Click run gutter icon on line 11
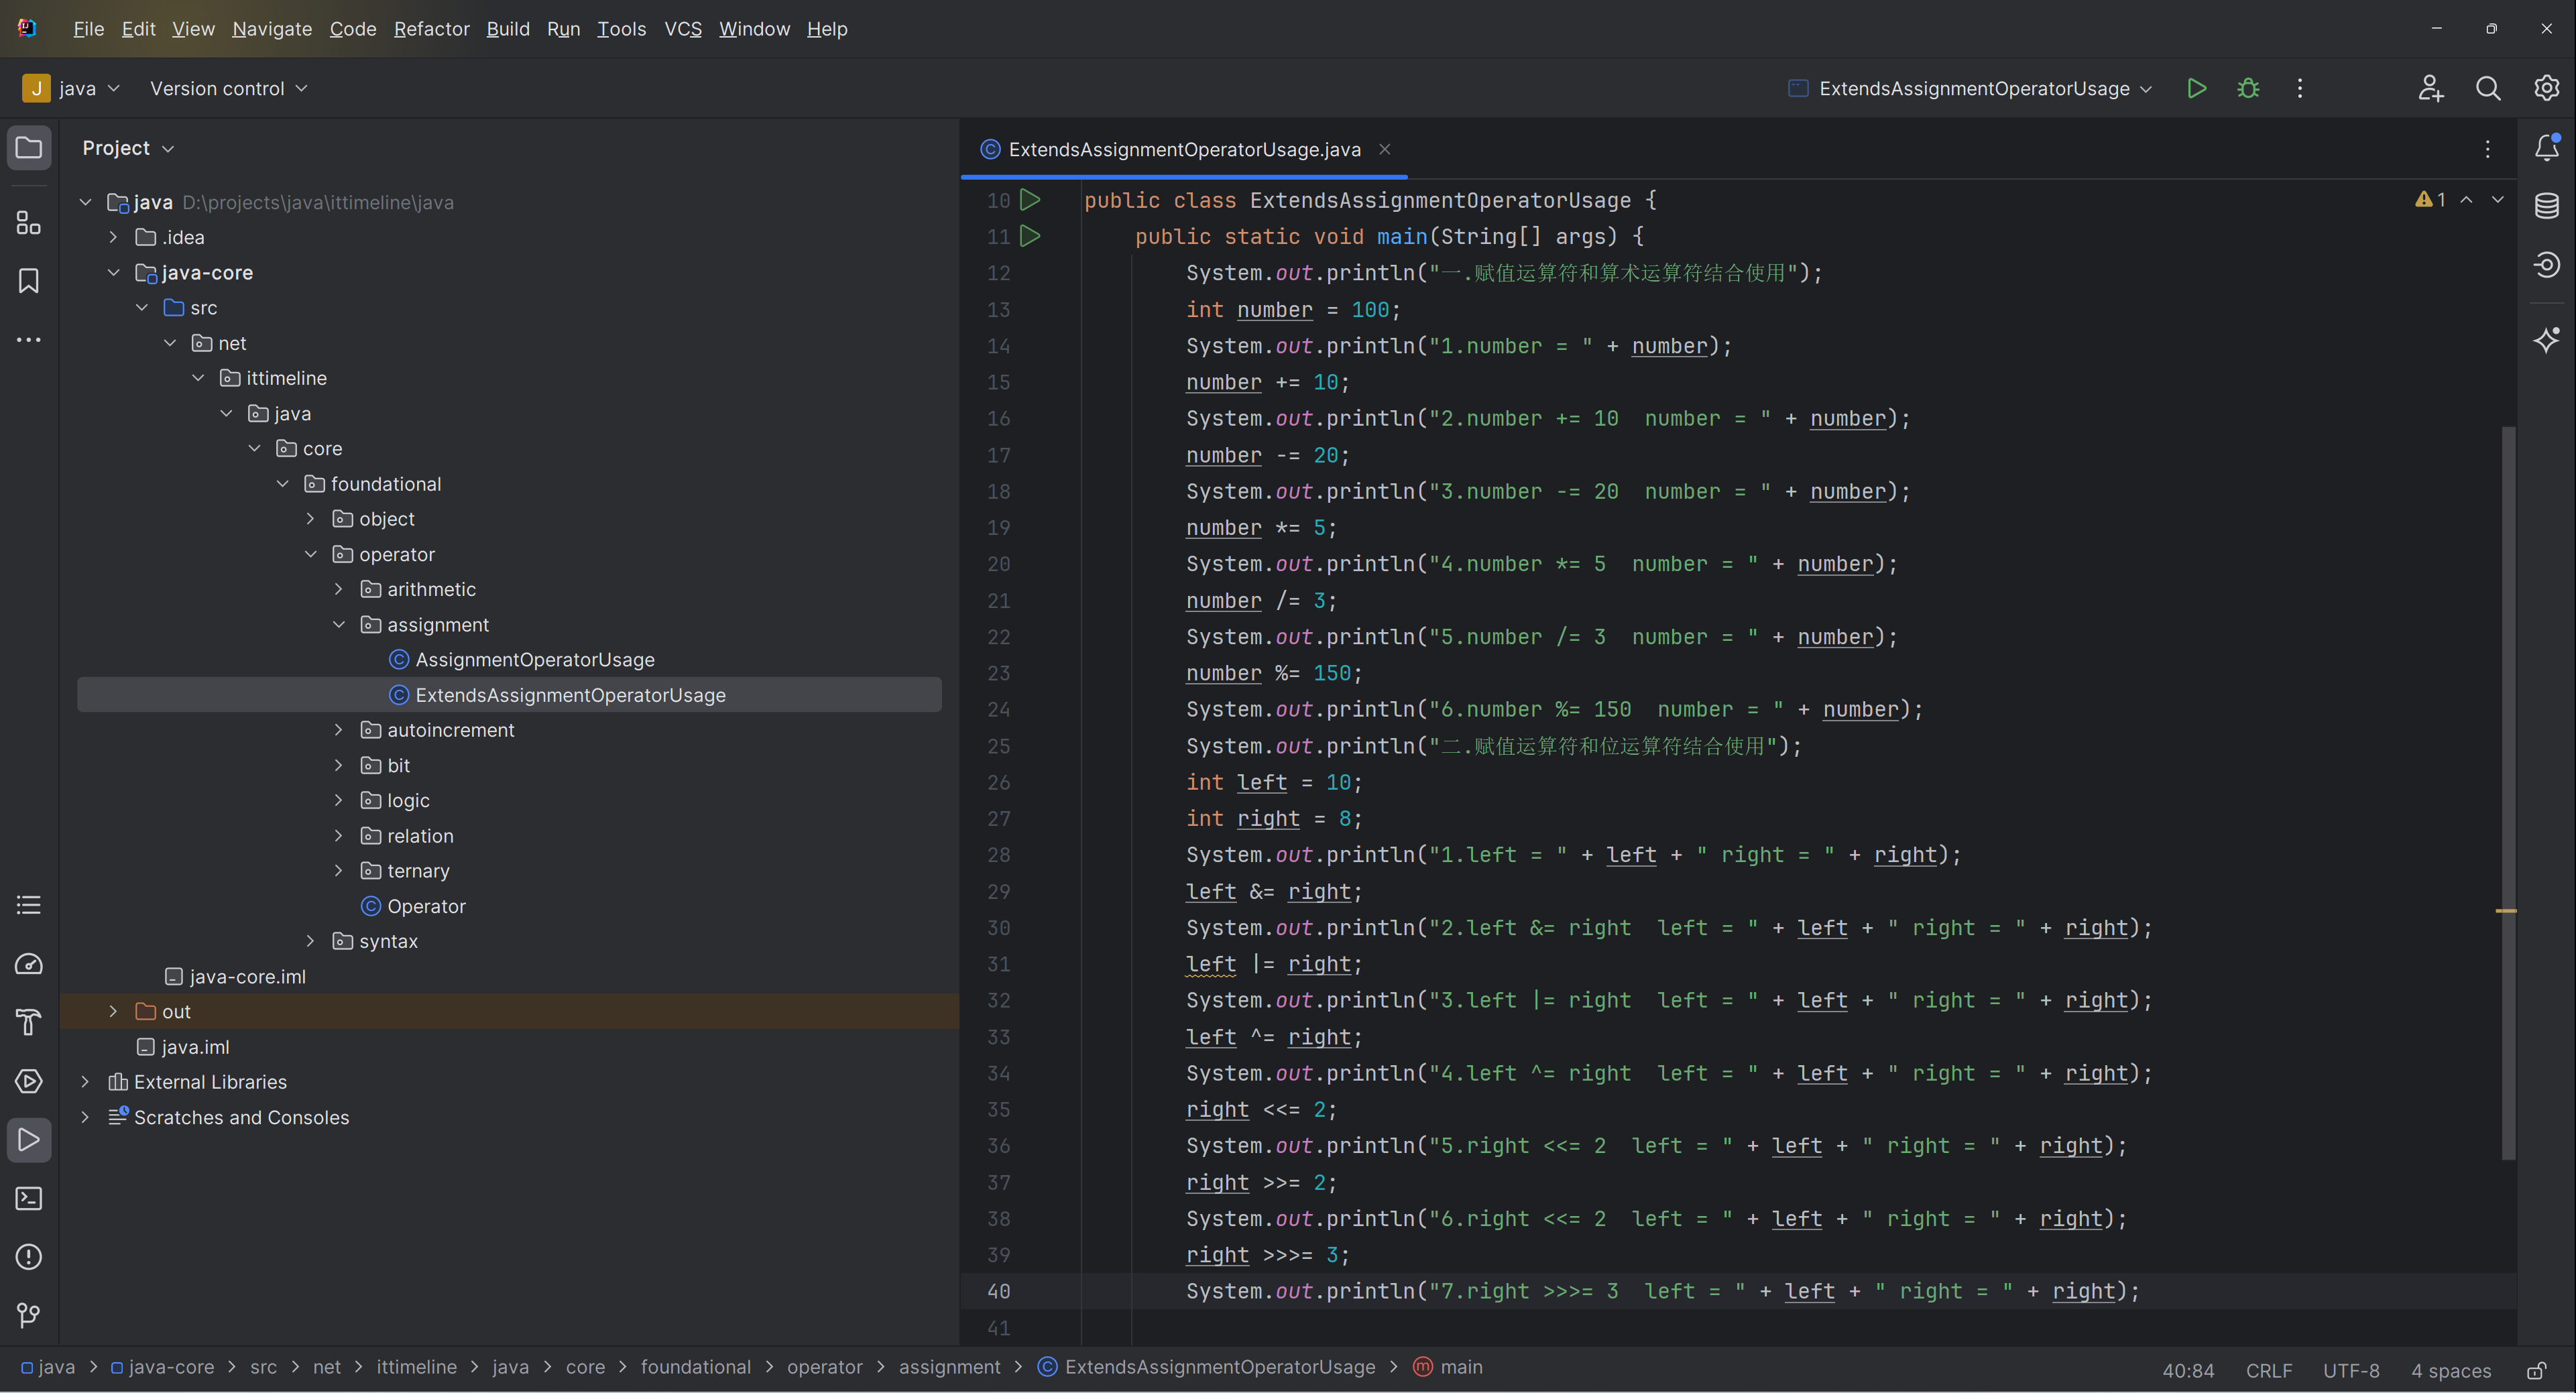Screen dimensions: 2576x1393 click(1030, 237)
